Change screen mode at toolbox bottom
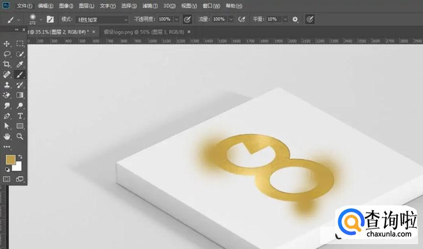This screenshot has height=249, width=423. (x=20, y=179)
